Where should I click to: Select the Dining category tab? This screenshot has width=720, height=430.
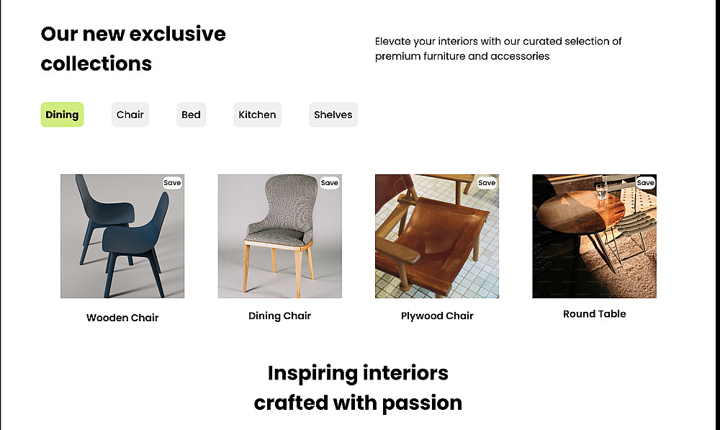tap(62, 115)
